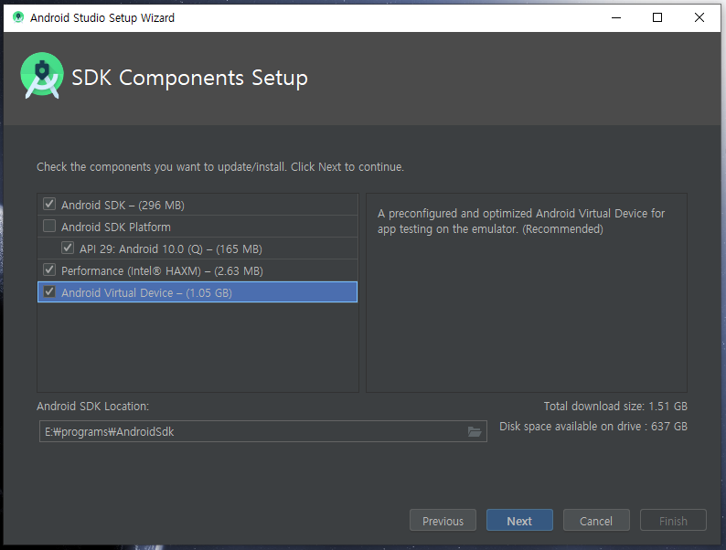Screen dimensions: 726x550
Task: Minimize the Setup Wizard window
Action: (x=616, y=17)
